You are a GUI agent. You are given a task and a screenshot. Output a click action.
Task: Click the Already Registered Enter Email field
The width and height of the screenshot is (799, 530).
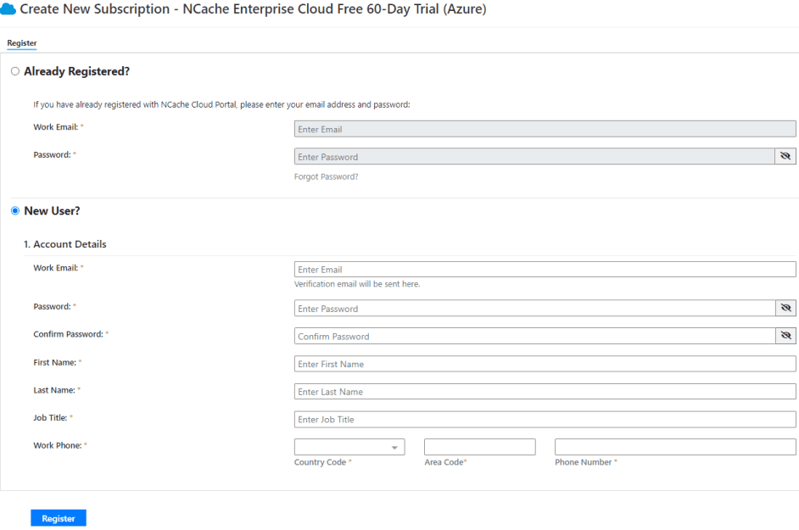(545, 129)
